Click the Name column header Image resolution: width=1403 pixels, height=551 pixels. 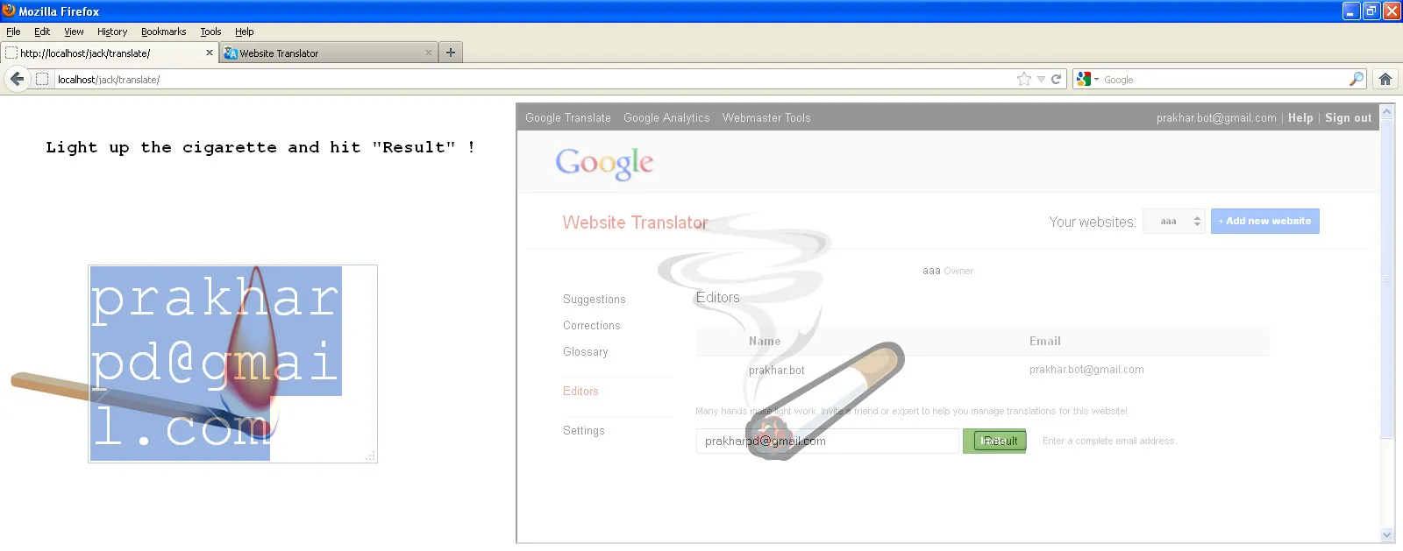765,341
